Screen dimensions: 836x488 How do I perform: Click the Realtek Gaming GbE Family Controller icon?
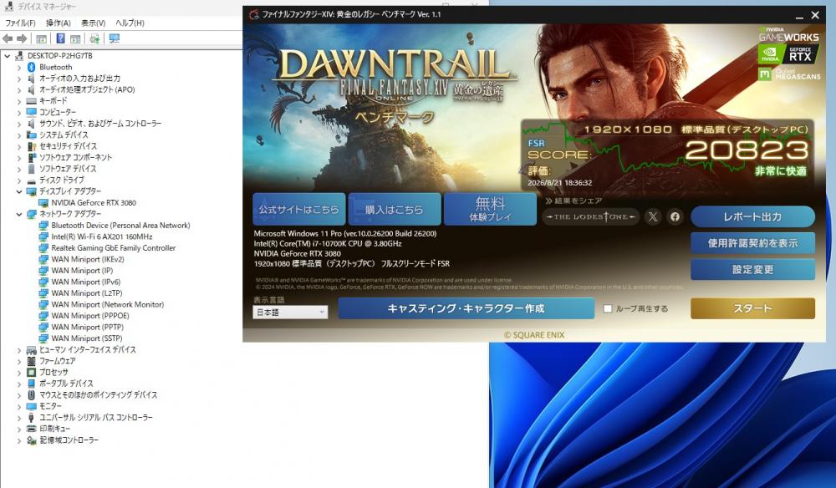pyautogui.click(x=43, y=247)
